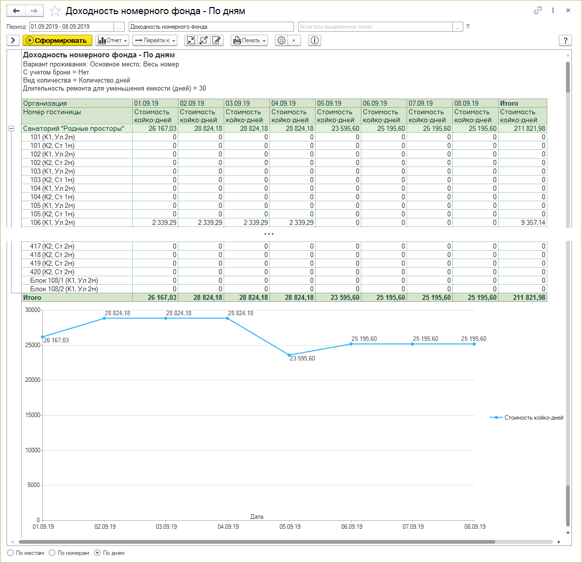582x563 pixels.
Task: Open the 'Отчет' dropdown menu
Action: (112, 40)
